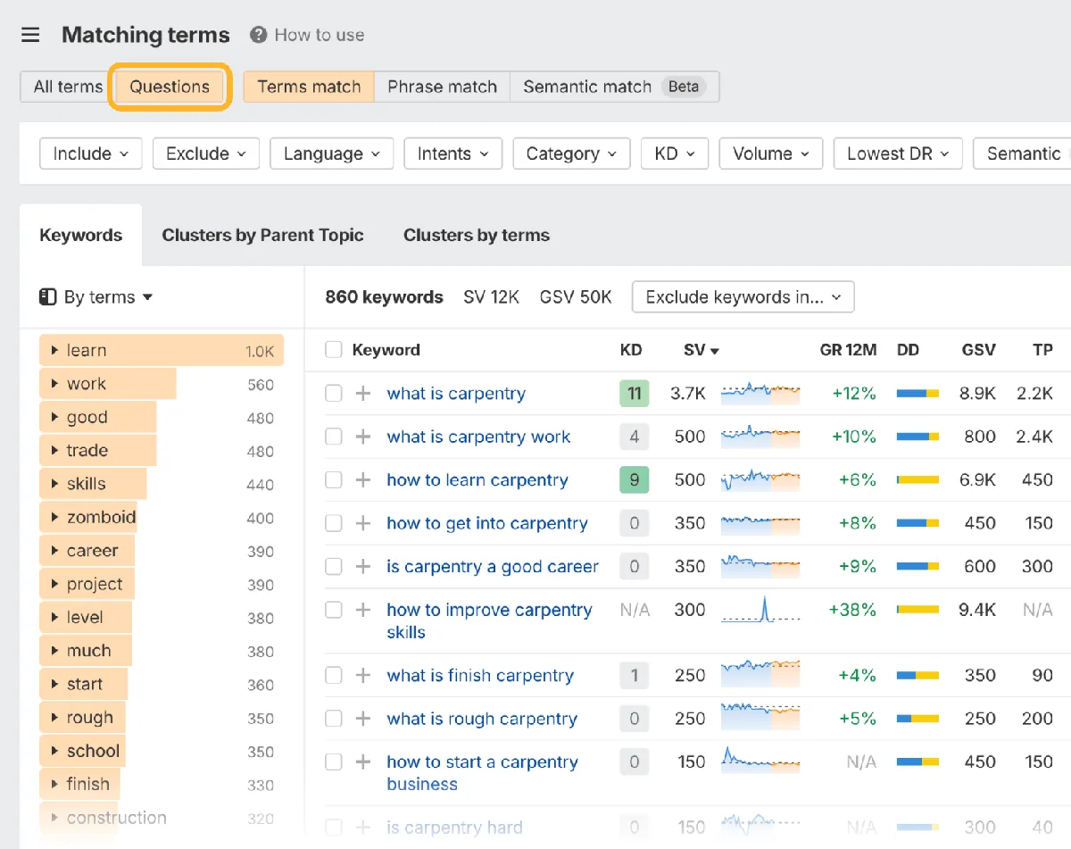Open the 'is carpentry a good career' keyword link

493,566
